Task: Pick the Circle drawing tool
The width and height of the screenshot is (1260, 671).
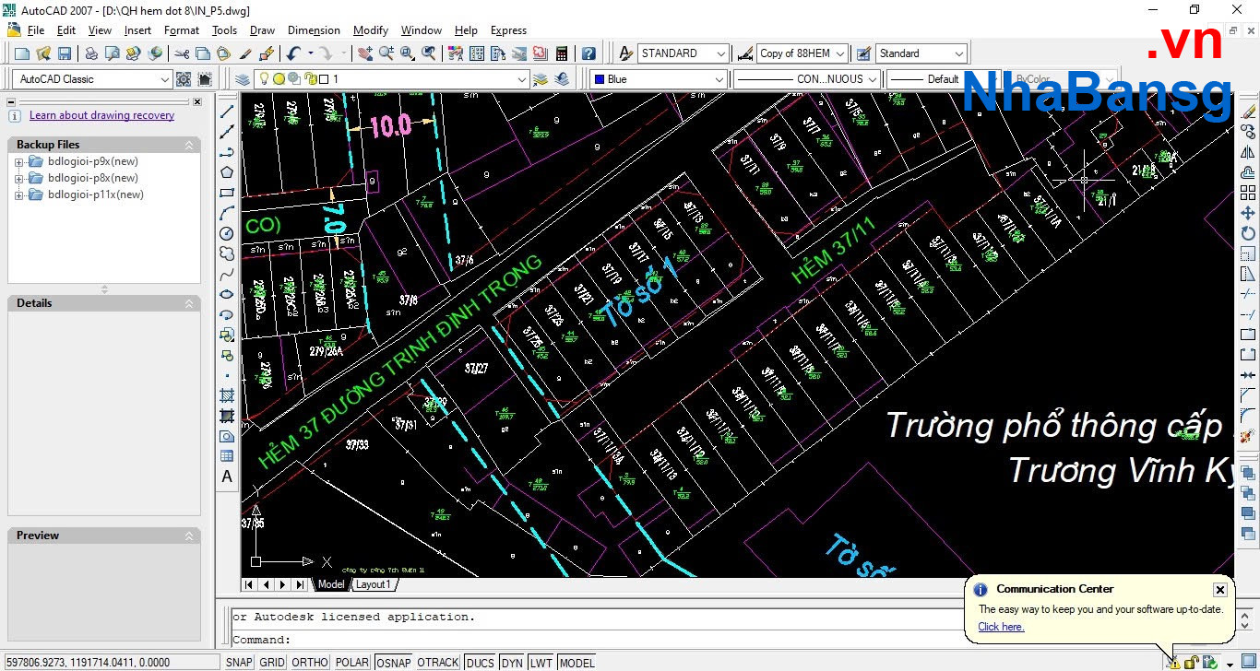Action: point(227,233)
